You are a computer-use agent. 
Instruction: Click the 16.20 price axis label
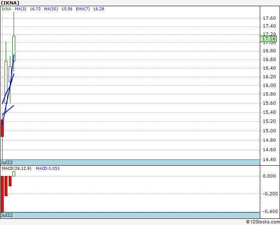point(269,77)
